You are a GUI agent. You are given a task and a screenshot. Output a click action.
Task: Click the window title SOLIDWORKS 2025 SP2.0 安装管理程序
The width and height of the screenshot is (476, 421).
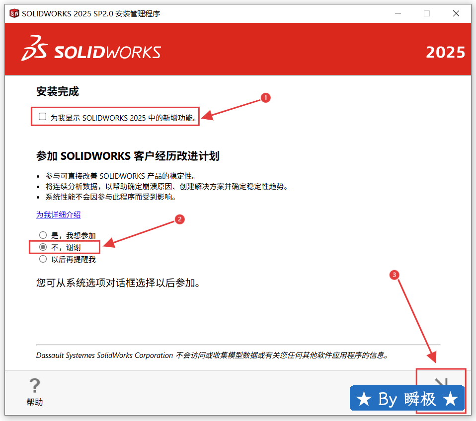click(91, 13)
